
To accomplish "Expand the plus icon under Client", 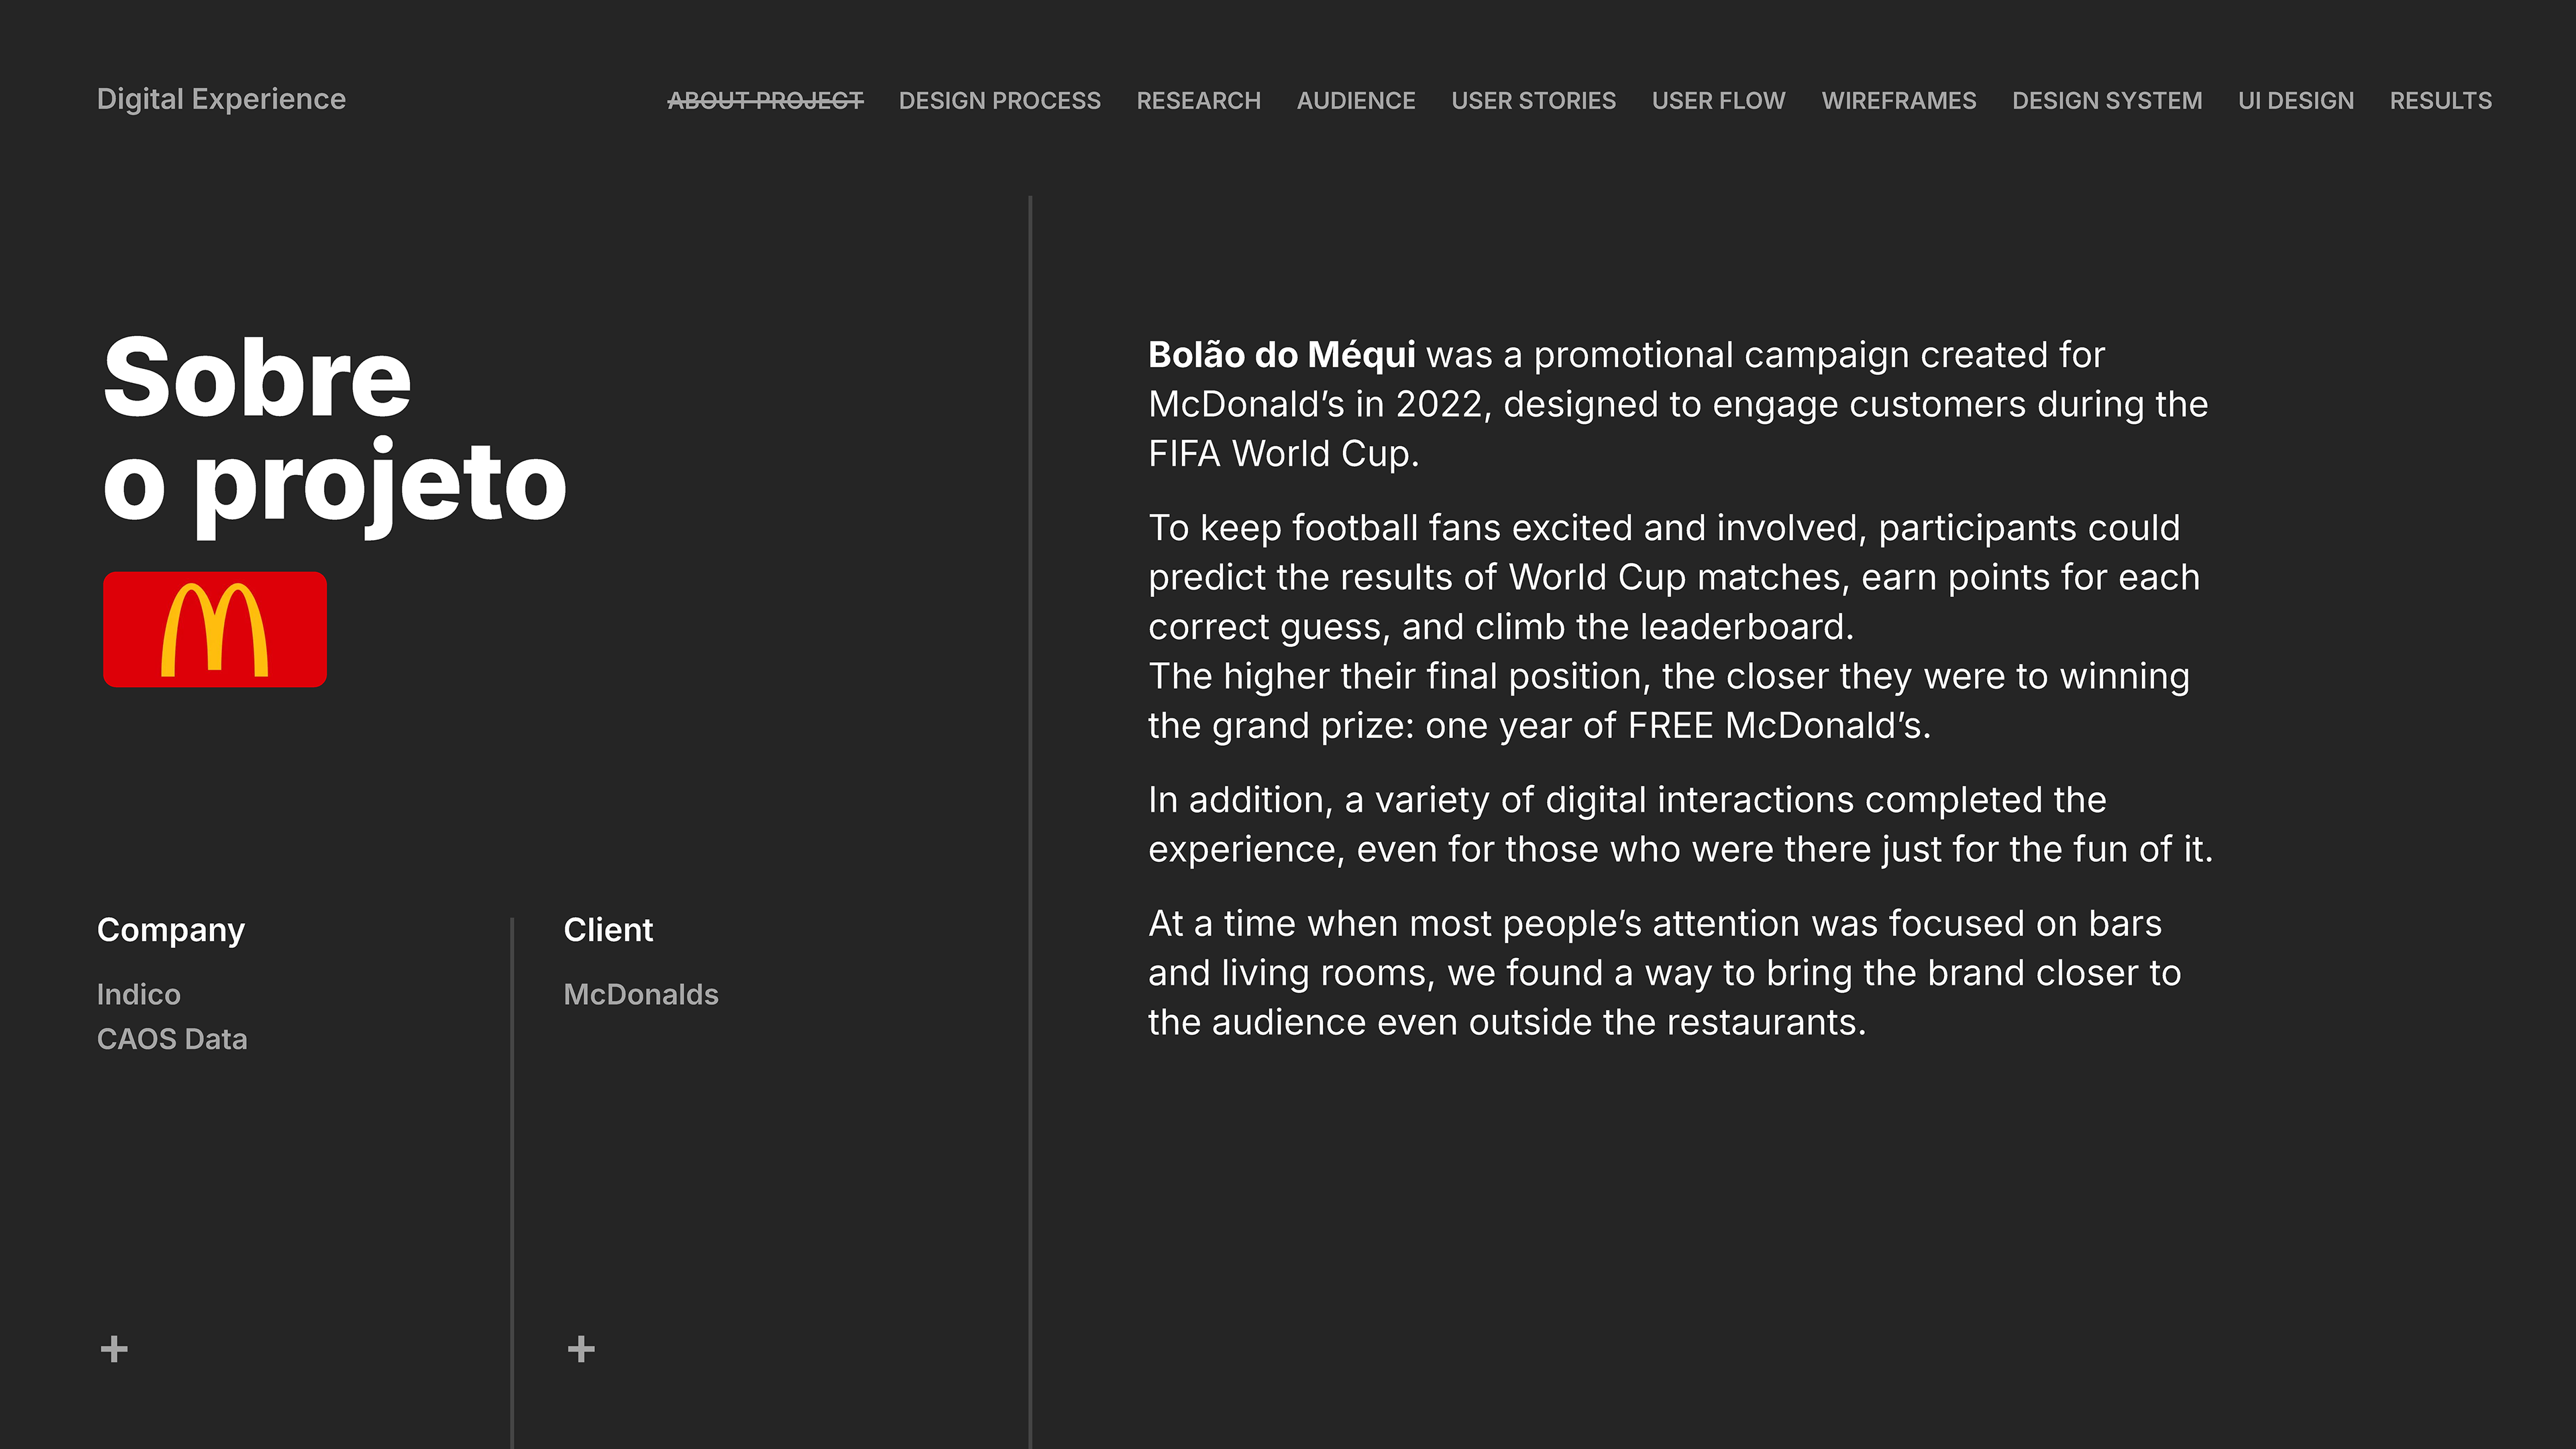I will pyautogui.click(x=581, y=1348).
